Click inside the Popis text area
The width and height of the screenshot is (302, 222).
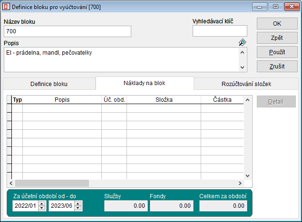[119, 59]
